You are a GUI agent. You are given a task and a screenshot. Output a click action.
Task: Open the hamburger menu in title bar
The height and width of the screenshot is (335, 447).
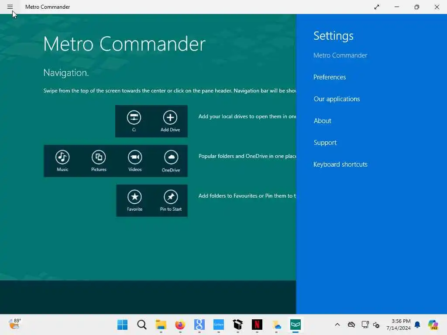(10, 7)
